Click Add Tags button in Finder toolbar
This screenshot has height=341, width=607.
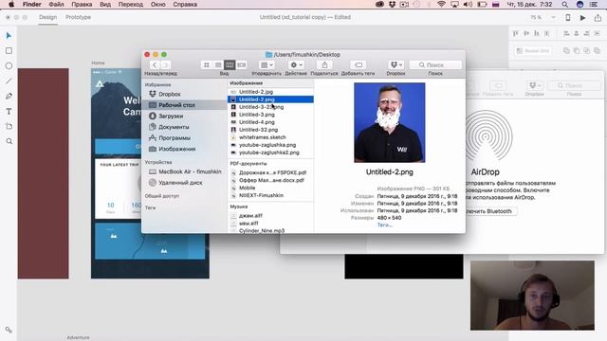pos(359,65)
